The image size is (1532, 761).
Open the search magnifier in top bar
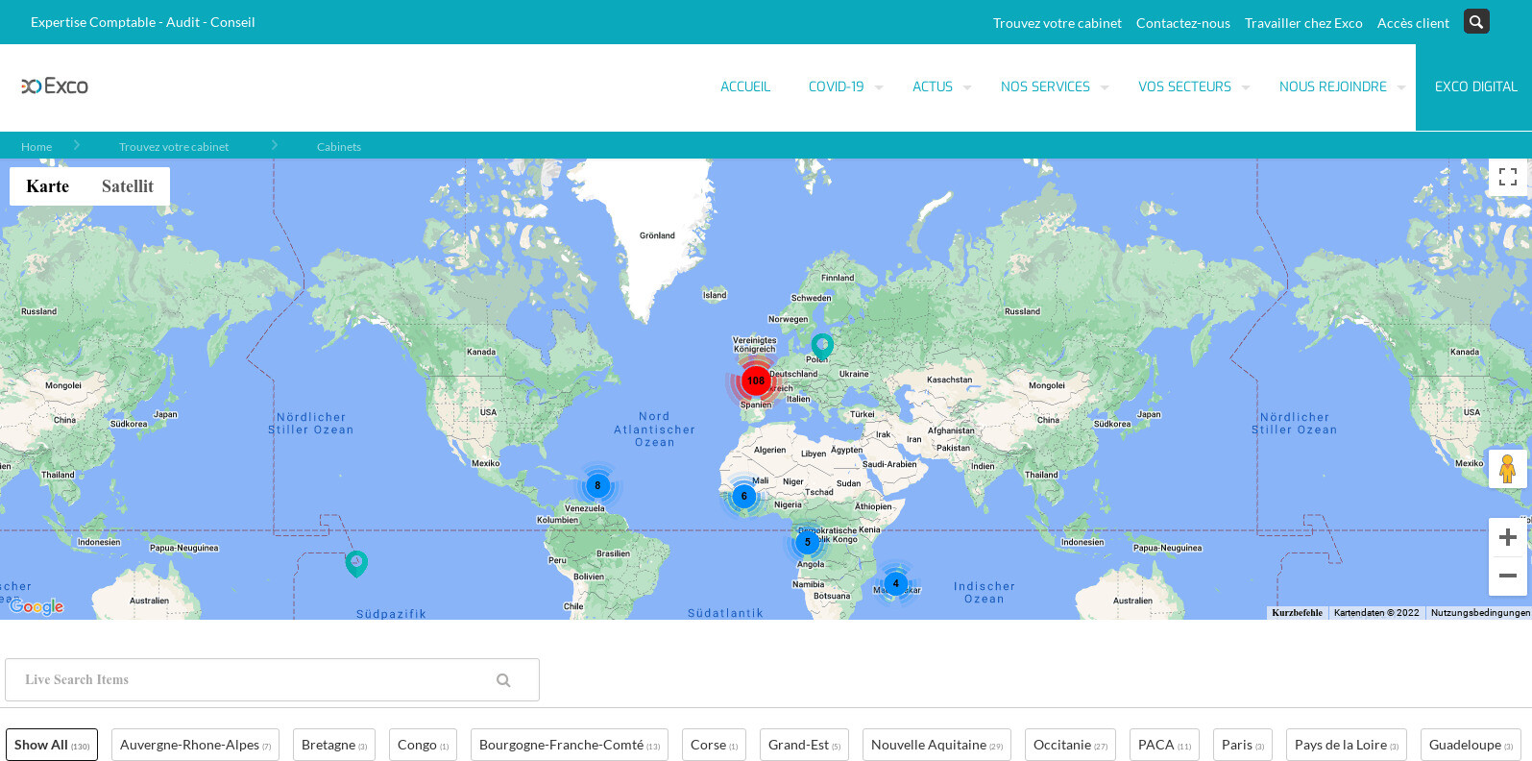[1476, 21]
